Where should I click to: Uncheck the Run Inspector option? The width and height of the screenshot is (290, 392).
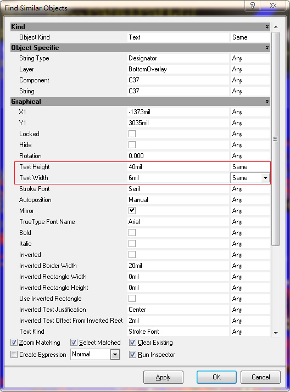(132, 355)
